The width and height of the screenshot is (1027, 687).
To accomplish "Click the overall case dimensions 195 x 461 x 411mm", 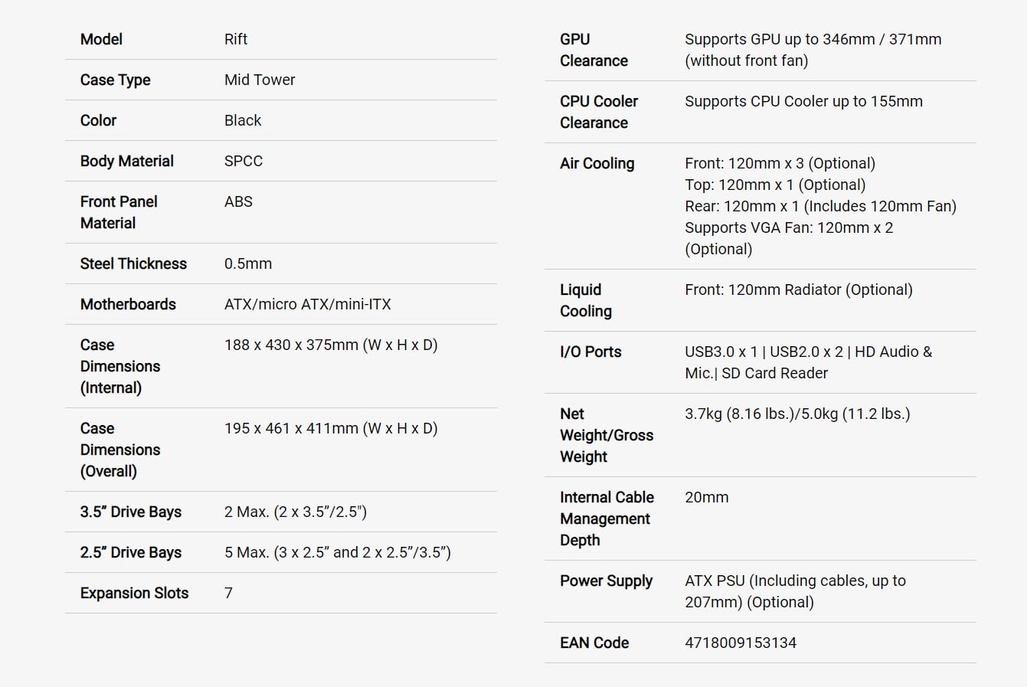I will coord(331,428).
